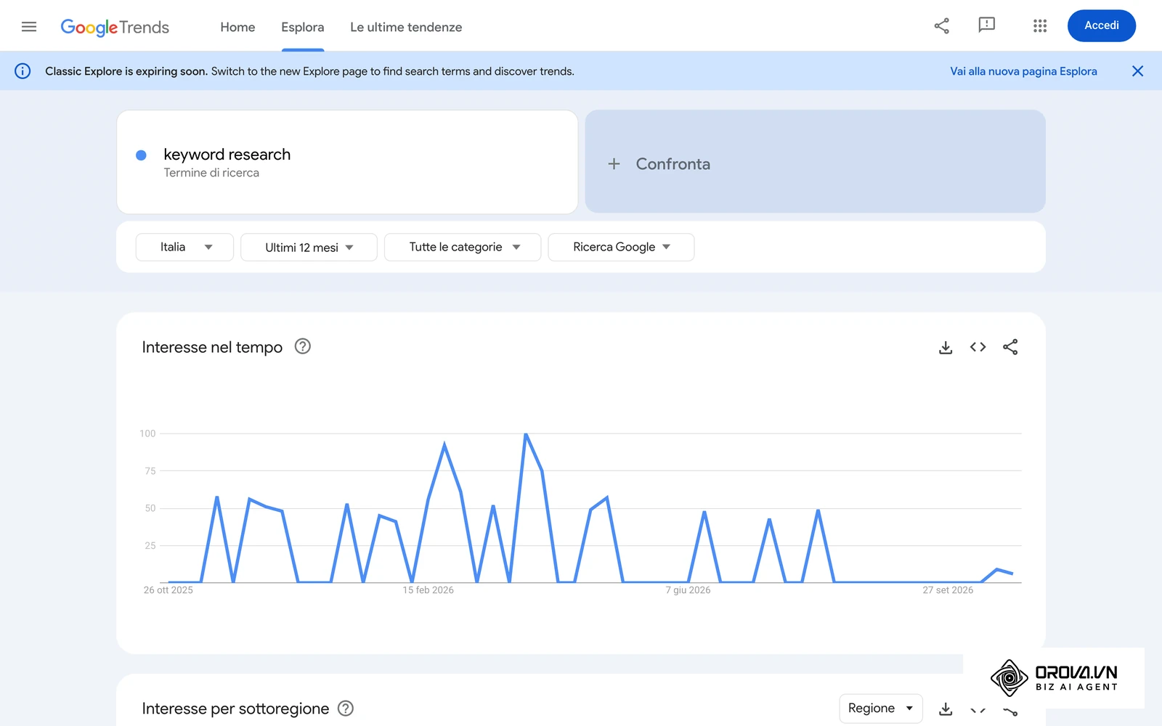The height and width of the screenshot is (726, 1162).
Task: Open the Ultimi 12 mesi time dropdown
Action: tap(309, 247)
